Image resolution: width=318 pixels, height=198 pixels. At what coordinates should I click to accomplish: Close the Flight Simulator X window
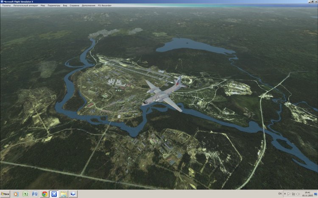(x=316, y=2)
